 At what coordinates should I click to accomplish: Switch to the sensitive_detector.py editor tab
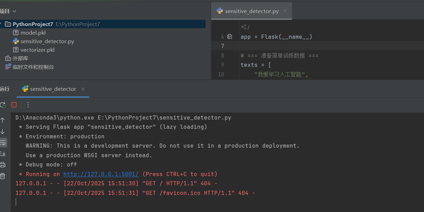coord(252,11)
